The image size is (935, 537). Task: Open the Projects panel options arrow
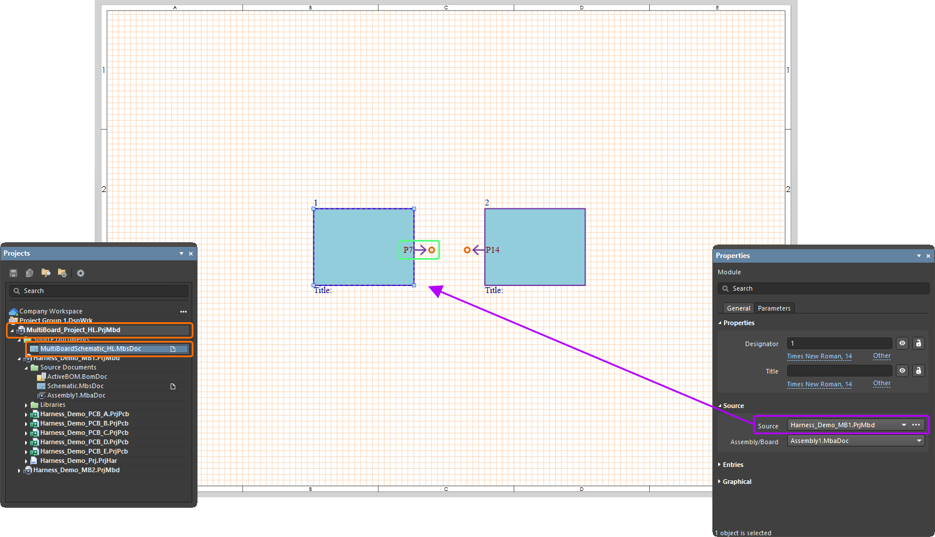pos(181,253)
